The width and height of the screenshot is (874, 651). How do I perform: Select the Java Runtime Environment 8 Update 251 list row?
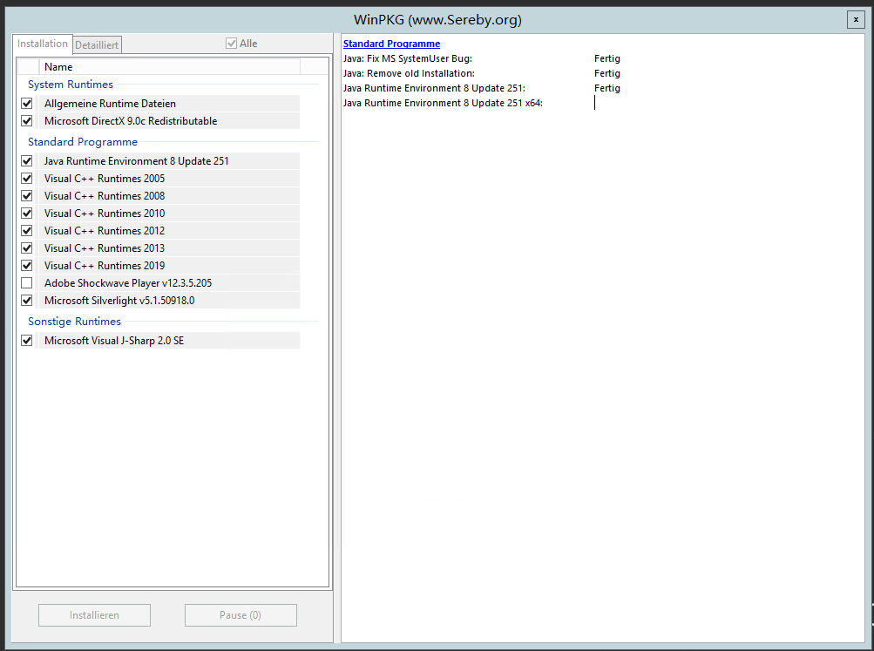[169, 161]
